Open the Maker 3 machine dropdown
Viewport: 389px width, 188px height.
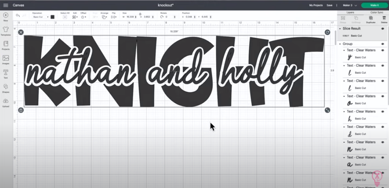pos(350,5)
